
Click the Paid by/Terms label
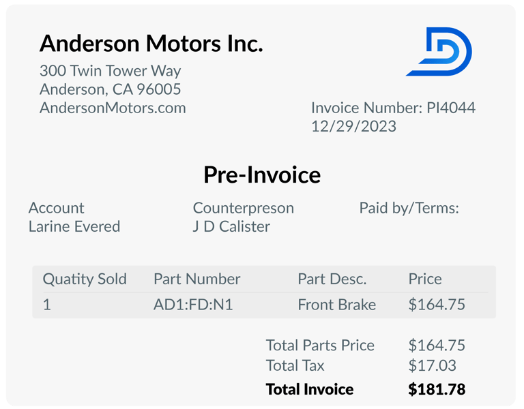(x=409, y=208)
